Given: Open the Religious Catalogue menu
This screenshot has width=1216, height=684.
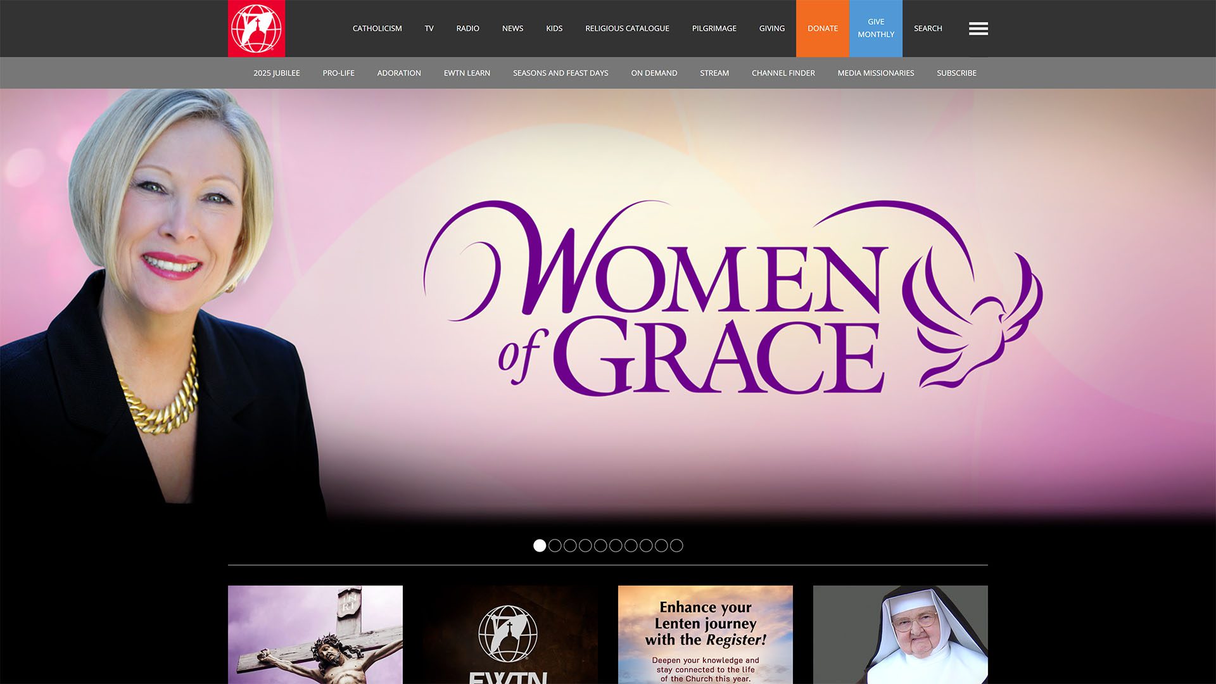Looking at the screenshot, I should (x=627, y=28).
